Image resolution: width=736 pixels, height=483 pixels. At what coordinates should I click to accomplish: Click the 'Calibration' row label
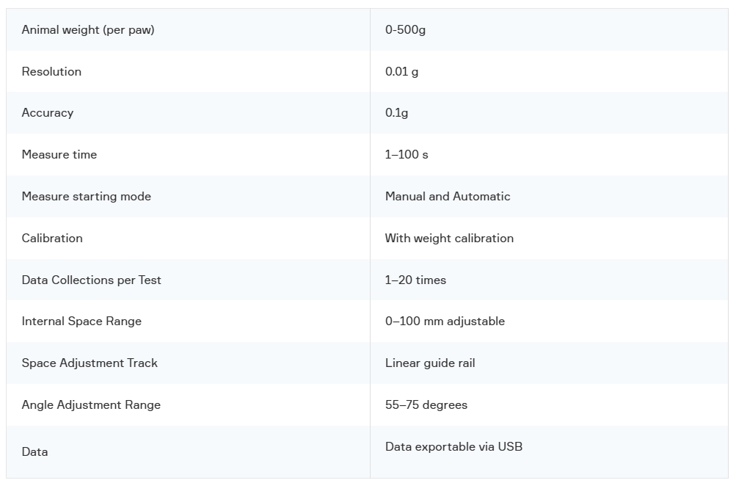tap(52, 238)
